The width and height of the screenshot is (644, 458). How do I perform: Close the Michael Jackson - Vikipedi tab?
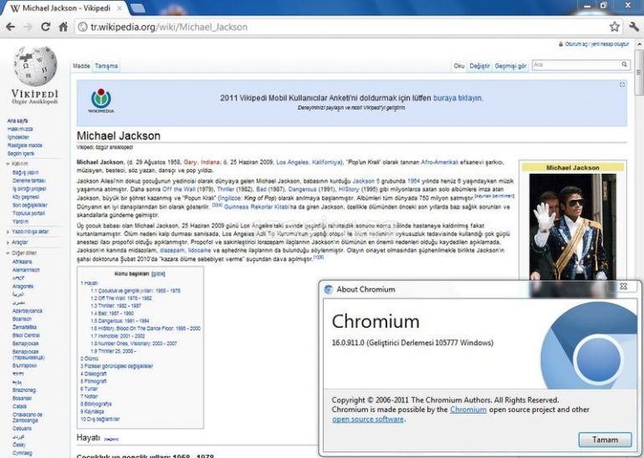120,8
